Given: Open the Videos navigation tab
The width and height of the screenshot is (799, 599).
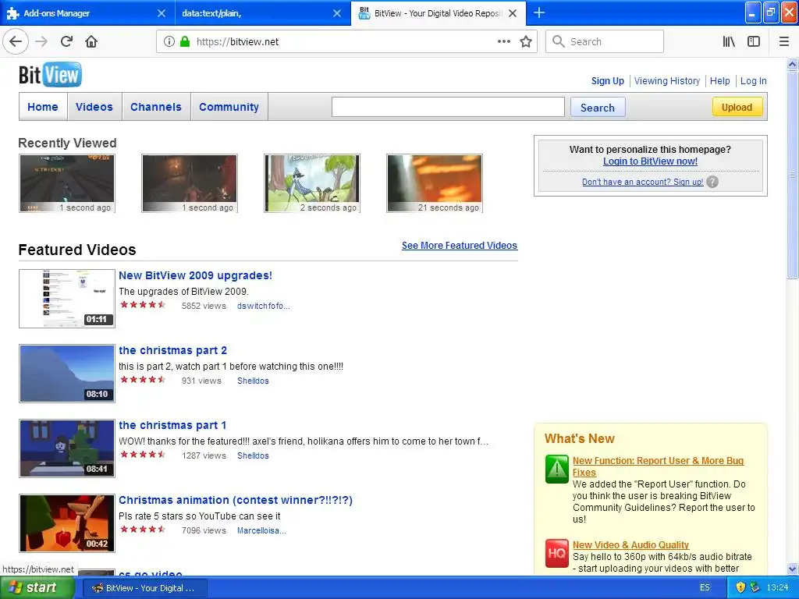Looking at the screenshot, I should click(94, 107).
